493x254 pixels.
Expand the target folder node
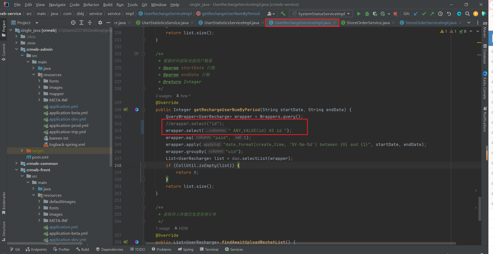point(22,151)
